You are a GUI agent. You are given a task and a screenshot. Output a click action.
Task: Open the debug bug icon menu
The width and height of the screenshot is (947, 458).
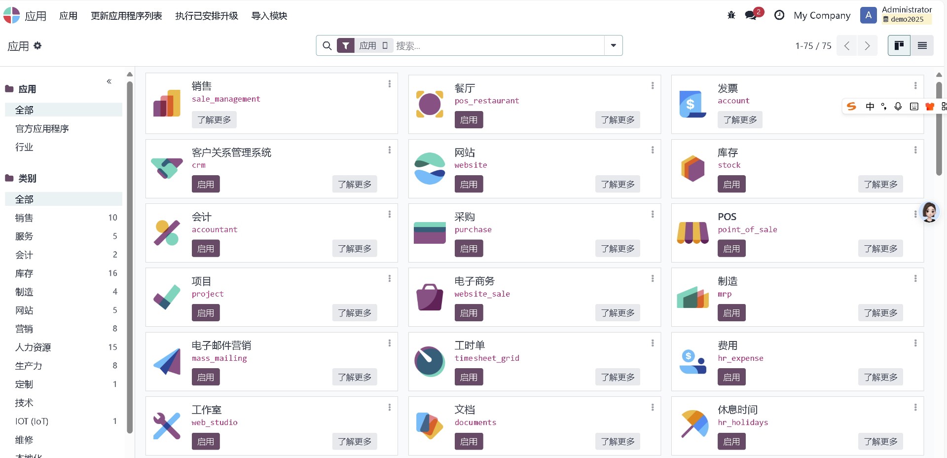731,15
